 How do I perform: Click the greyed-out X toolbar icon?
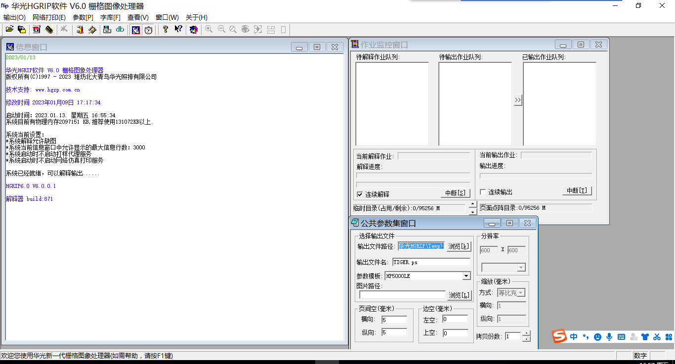tap(64, 30)
